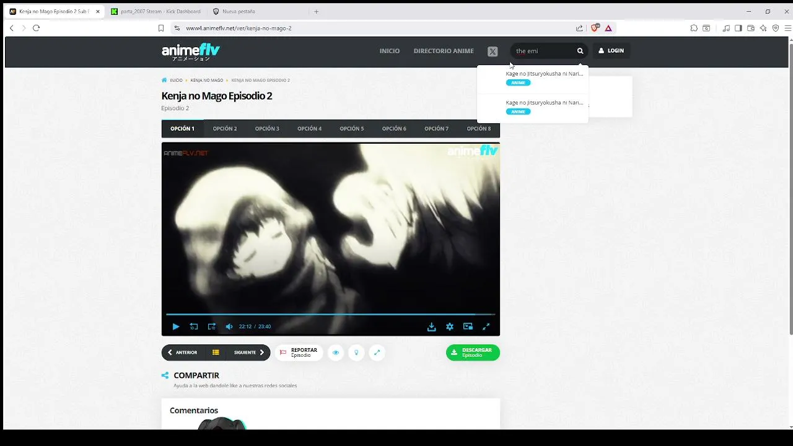Screen dimensions: 793x446
Task: Open the browser media controls music note icon
Action: [x=726, y=28]
